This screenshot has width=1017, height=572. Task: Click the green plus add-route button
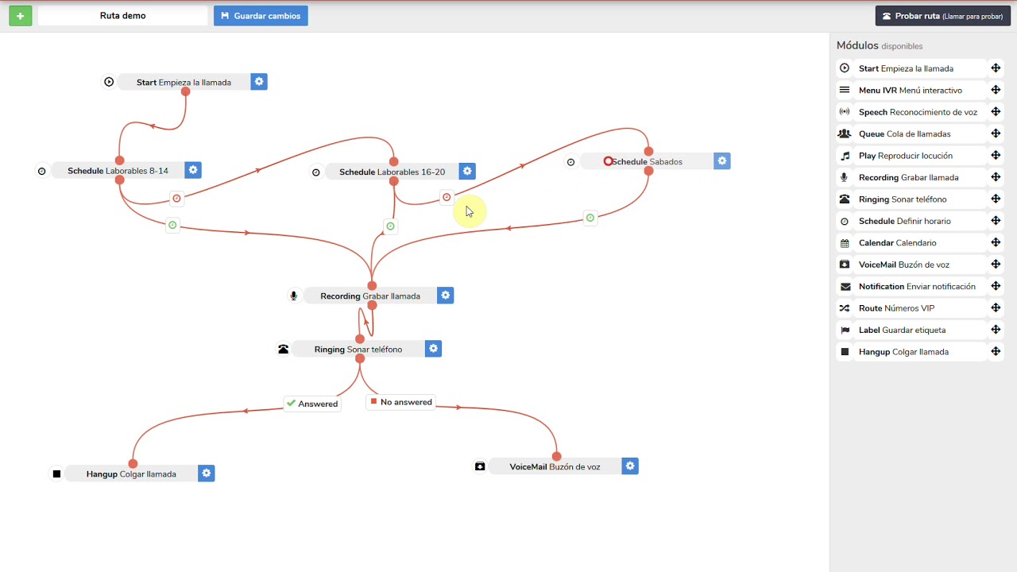tap(21, 16)
